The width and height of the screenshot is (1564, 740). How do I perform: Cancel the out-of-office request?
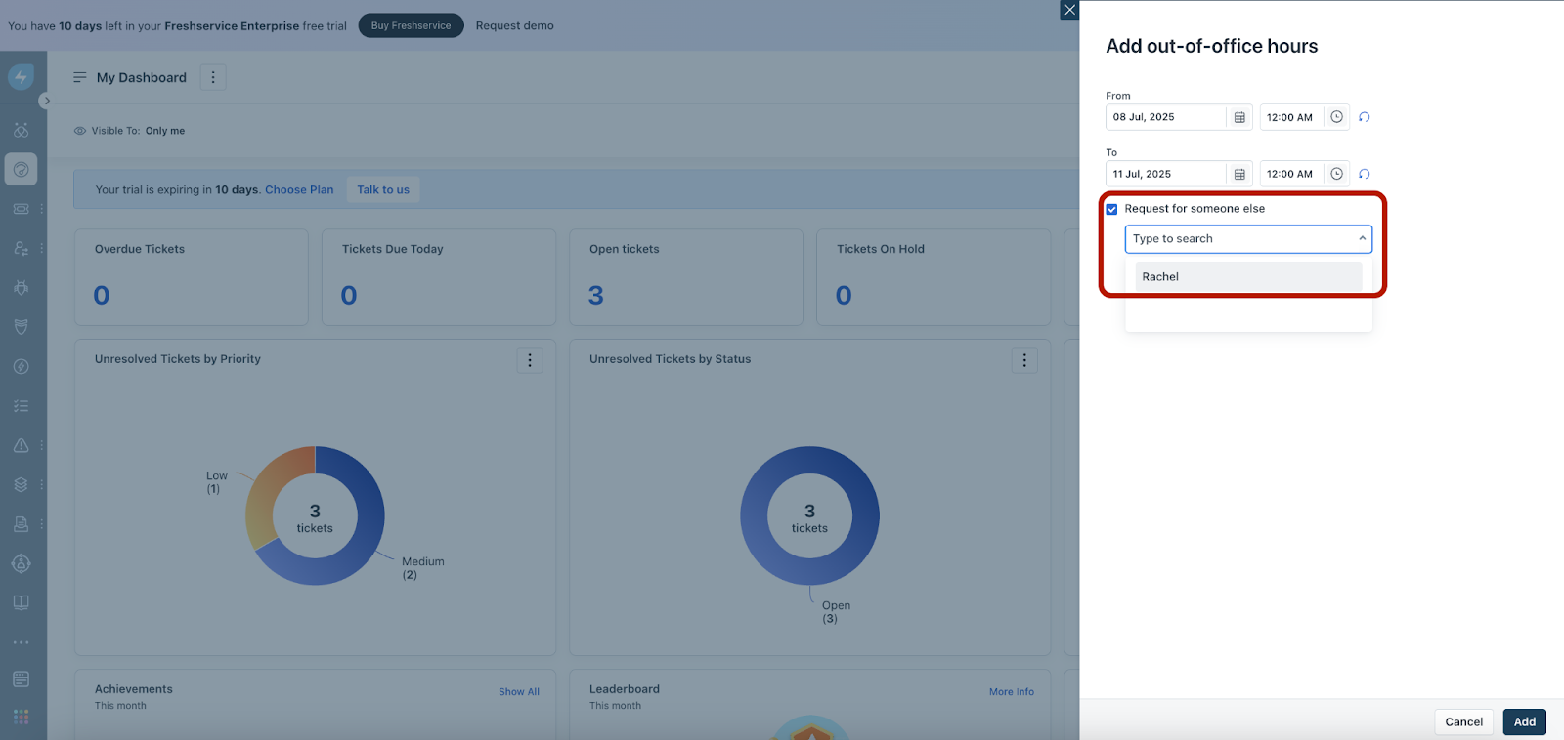[1463, 721]
